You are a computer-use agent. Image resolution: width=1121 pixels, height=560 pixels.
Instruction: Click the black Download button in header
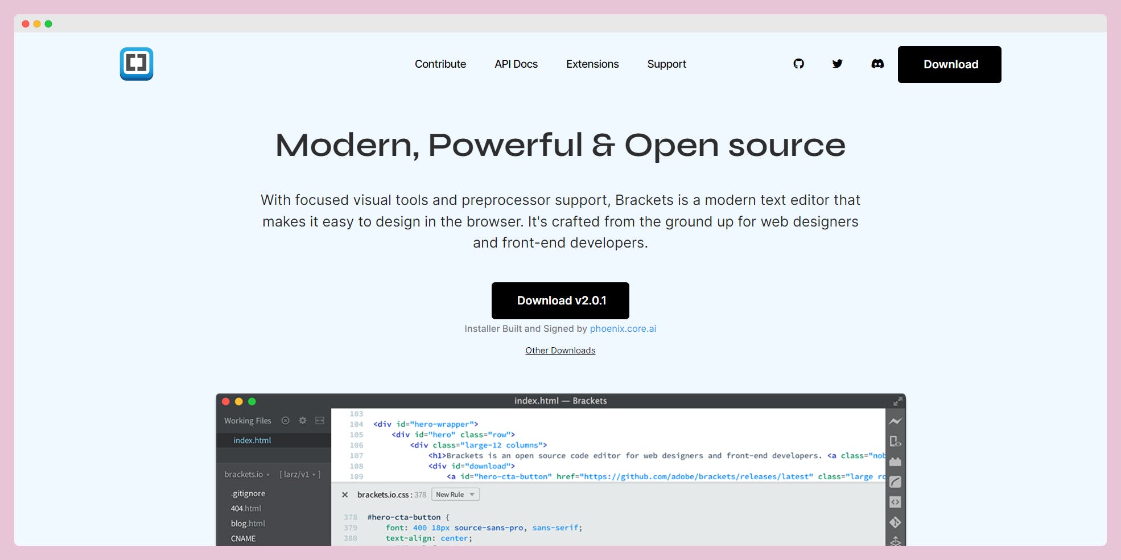tap(950, 64)
